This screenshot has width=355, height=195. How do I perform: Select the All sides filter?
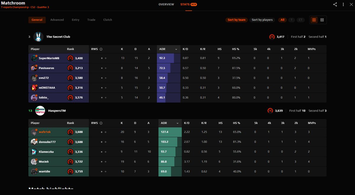pos(283,20)
